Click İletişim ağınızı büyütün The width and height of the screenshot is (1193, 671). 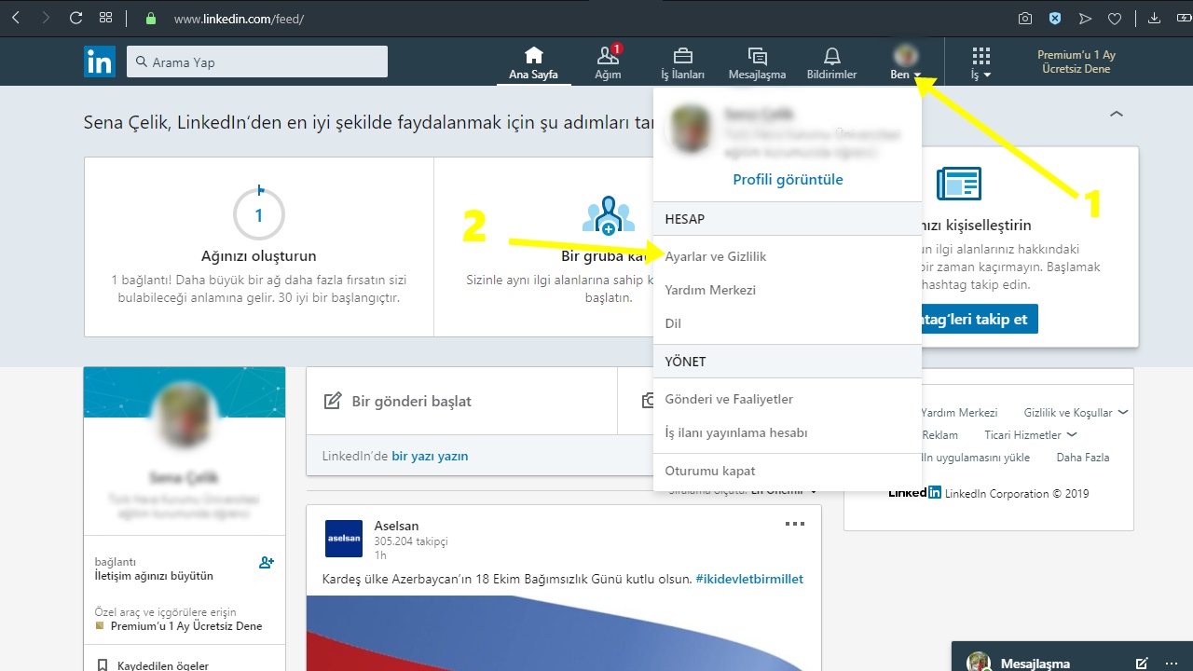[154, 576]
